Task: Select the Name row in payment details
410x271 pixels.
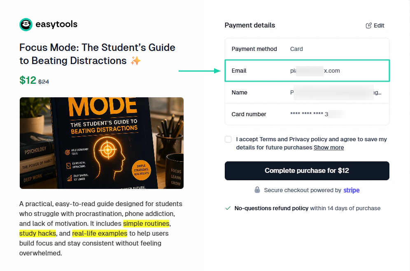Action: pyautogui.click(x=307, y=93)
